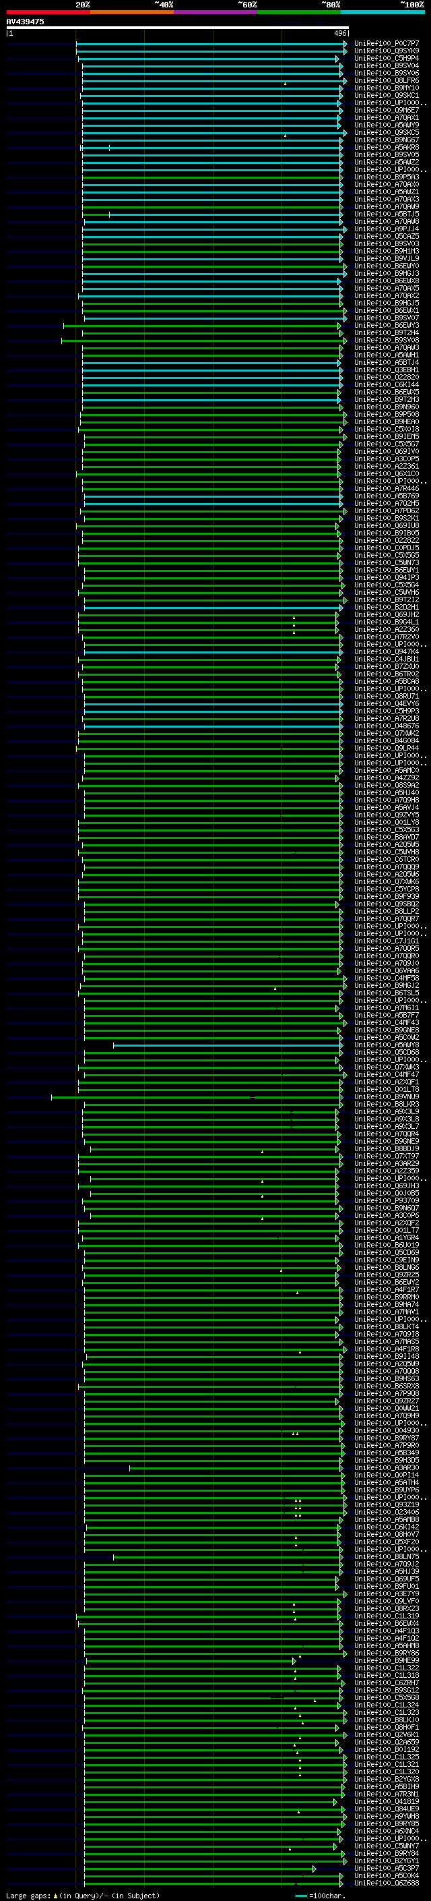Select hit label UniRef100_Q8LFR6
Viewport: 431px width, 1901px height.
tap(387, 80)
